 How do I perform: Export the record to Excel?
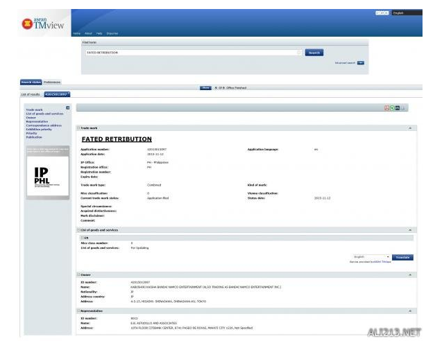392,108
